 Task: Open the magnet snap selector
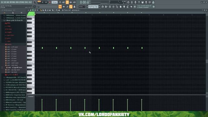click(x=33, y=10)
